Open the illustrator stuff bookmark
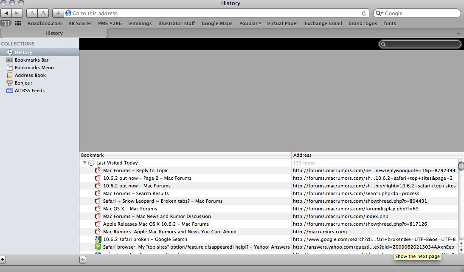Viewport: 464px width, 272px height. pyautogui.click(x=177, y=23)
